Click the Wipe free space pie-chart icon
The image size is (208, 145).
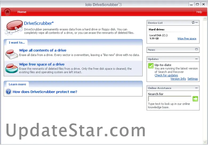coord(12,68)
